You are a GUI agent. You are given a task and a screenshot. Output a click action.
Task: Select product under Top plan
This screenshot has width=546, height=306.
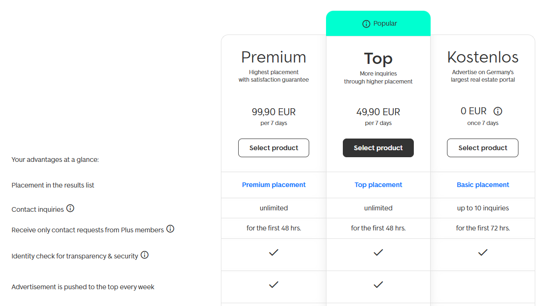coord(378,148)
